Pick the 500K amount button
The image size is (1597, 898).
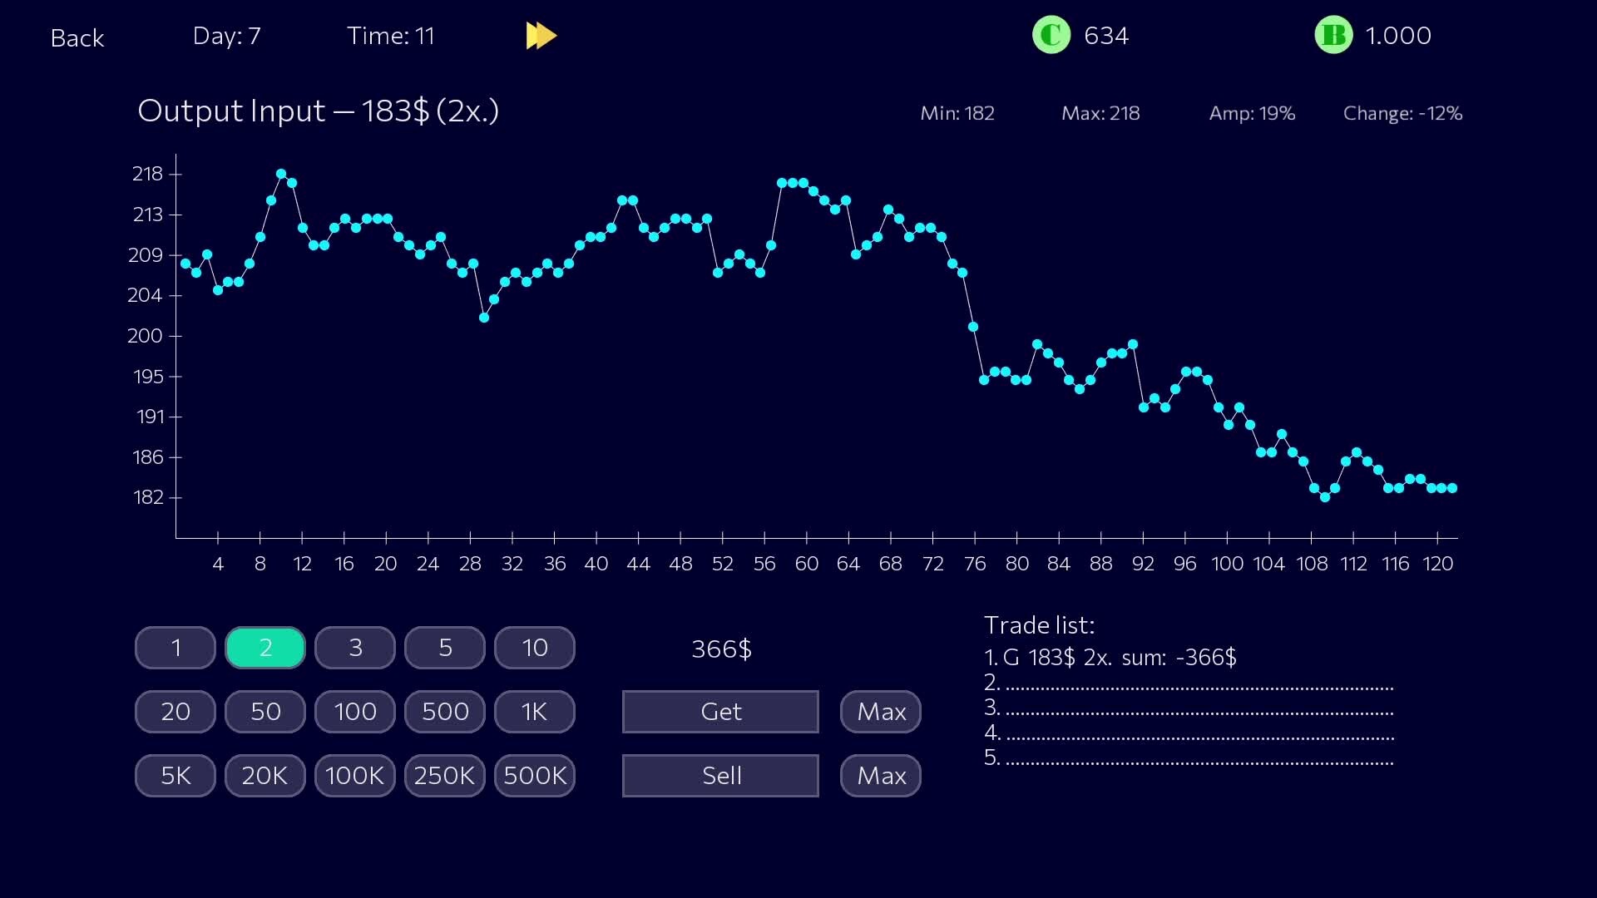(535, 776)
